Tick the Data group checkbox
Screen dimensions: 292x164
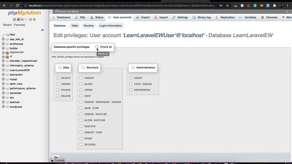60,67
